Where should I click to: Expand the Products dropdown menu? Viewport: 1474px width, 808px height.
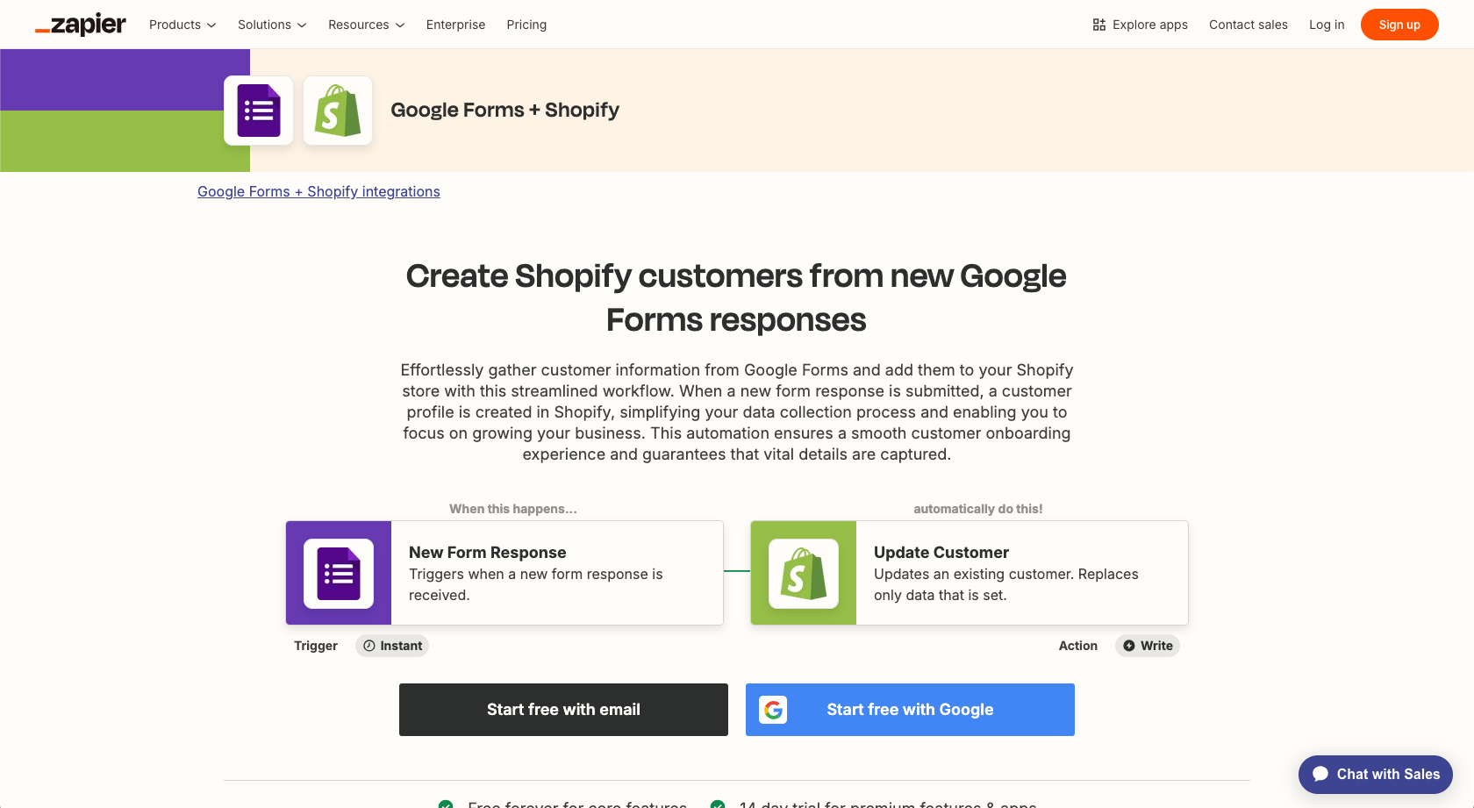point(182,25)
